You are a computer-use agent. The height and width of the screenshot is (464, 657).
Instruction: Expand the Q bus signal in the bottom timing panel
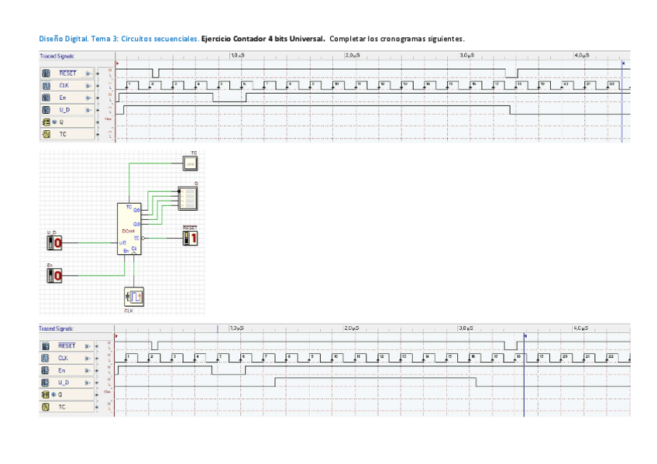(55, 395)
